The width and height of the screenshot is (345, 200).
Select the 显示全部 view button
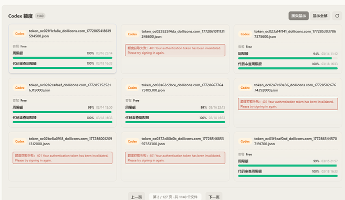pyautogui.click(x=320, y=16)
